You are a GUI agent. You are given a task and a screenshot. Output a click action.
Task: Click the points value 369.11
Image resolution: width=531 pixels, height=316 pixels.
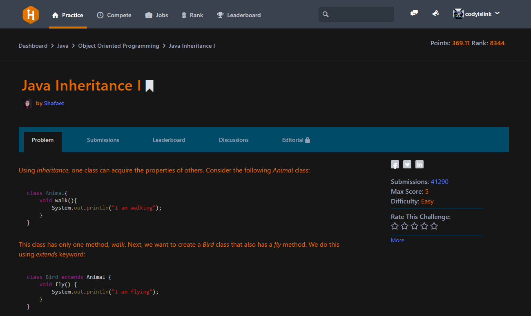[x=461, y=43]
